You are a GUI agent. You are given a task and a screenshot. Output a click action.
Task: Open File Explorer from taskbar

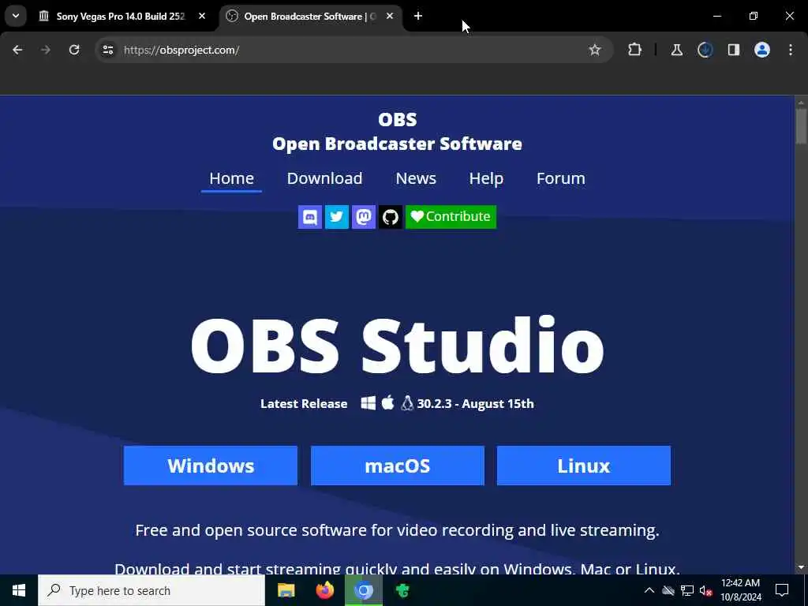[286, 590]
